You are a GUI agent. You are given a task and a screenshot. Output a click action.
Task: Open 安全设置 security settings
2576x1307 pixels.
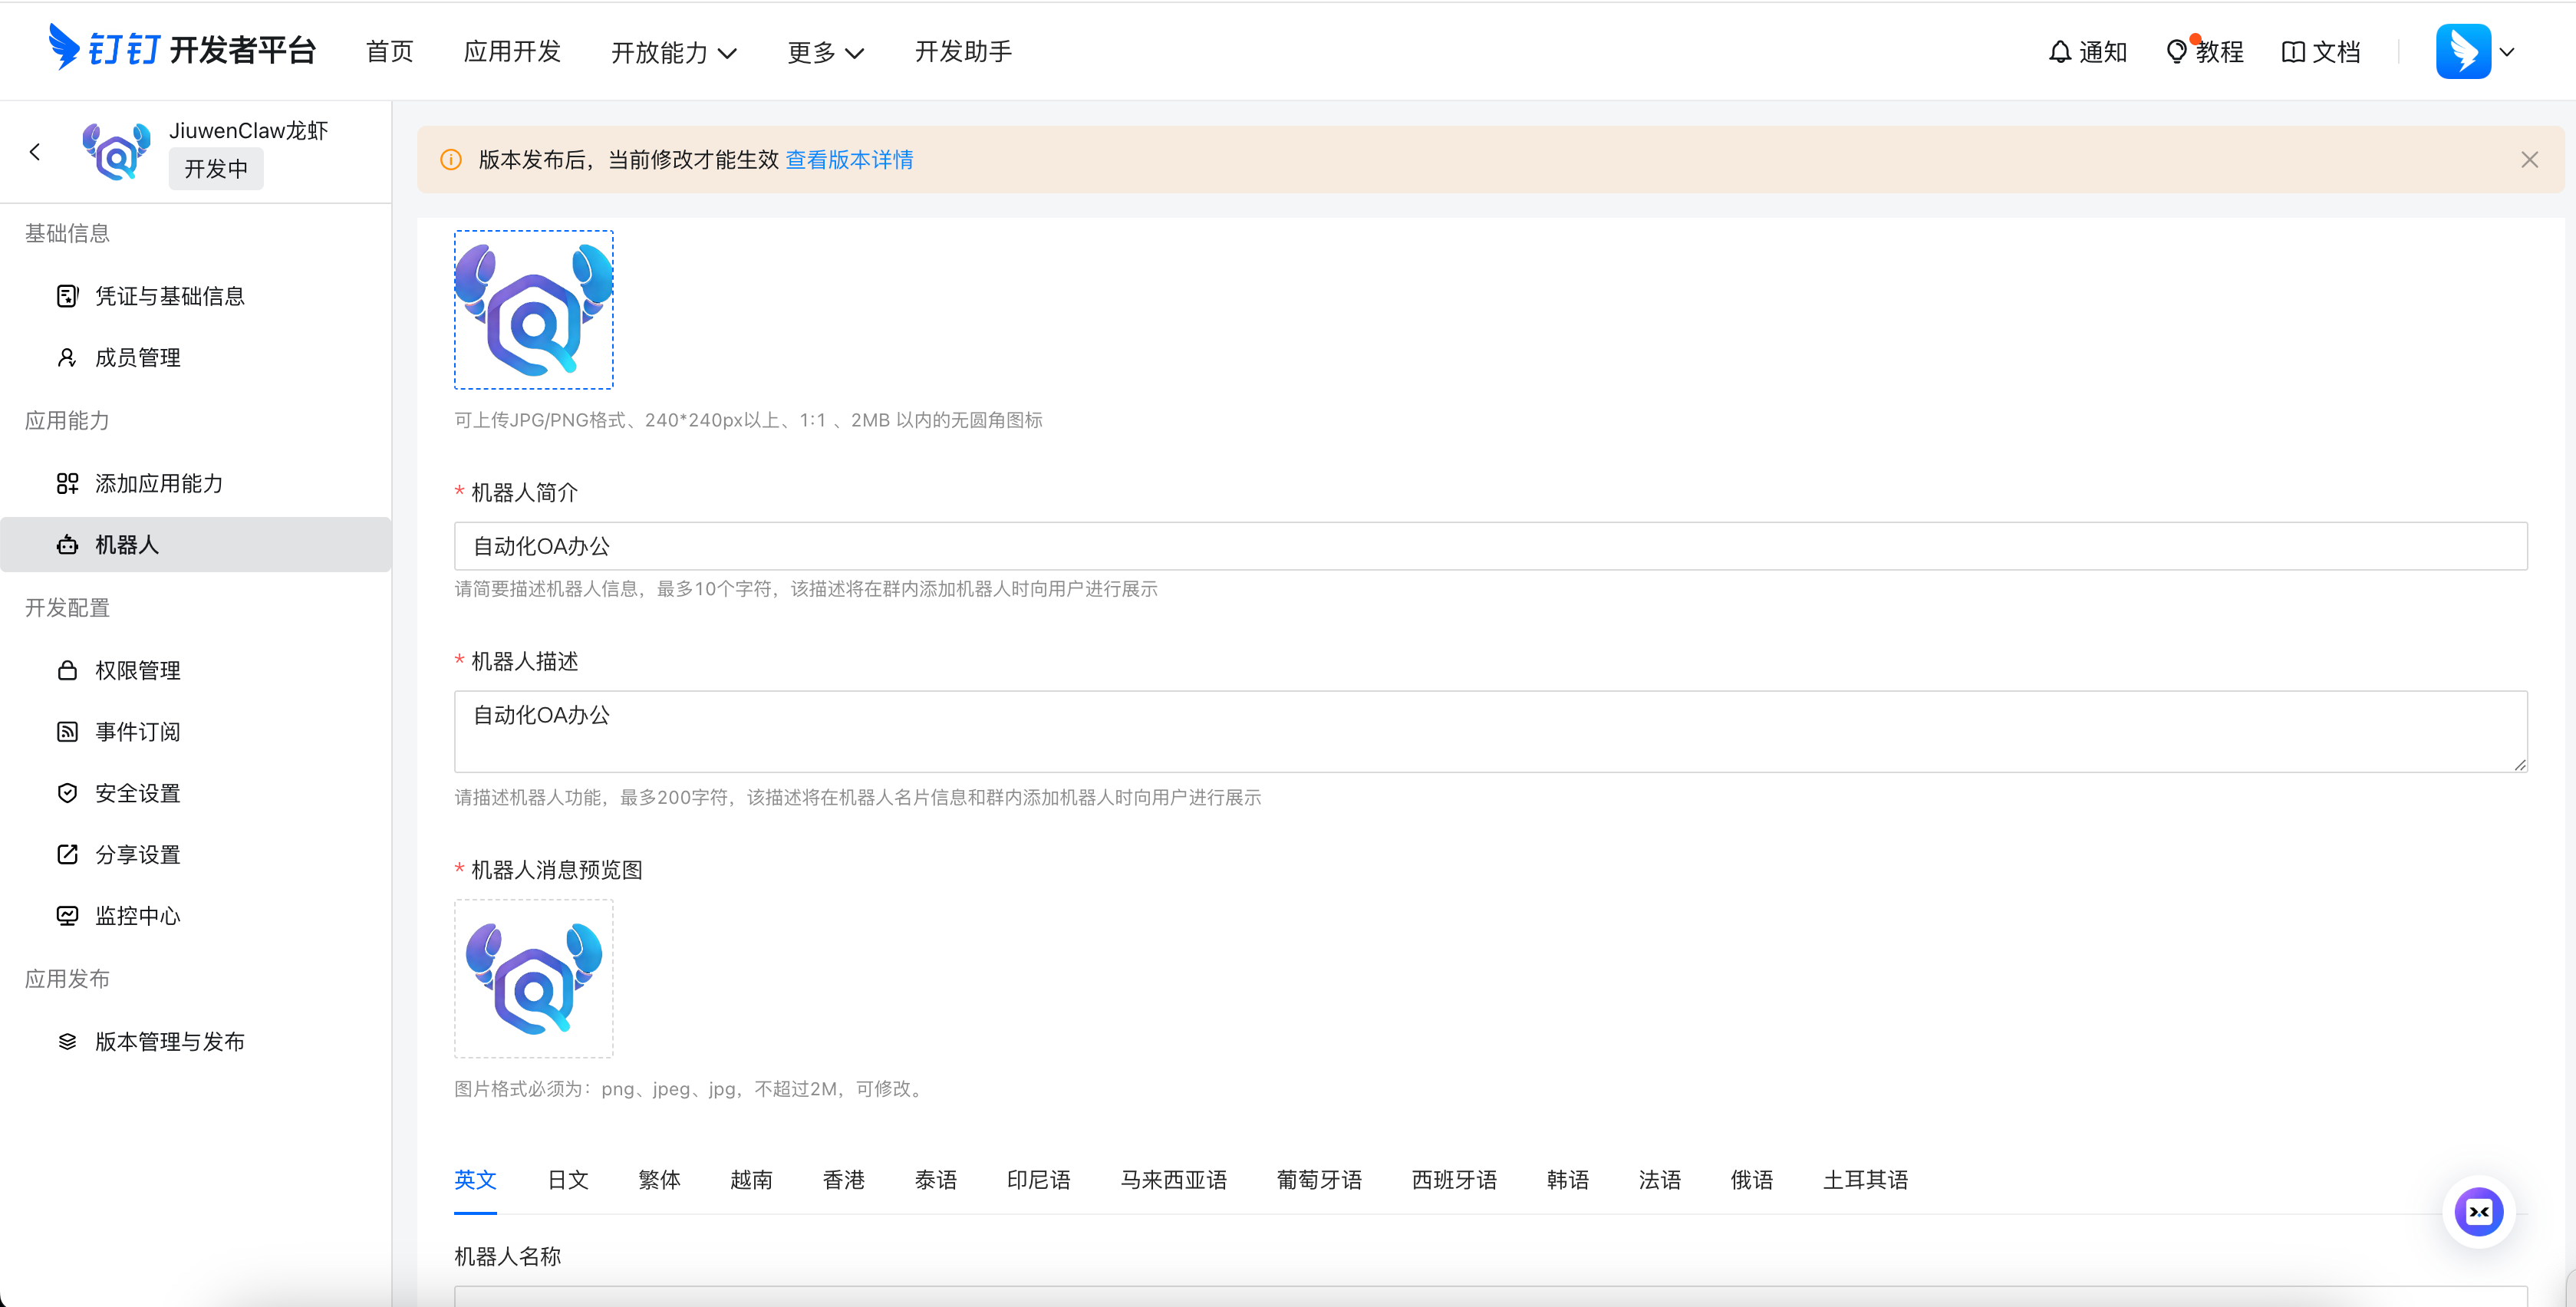click(x=137, y=792)
